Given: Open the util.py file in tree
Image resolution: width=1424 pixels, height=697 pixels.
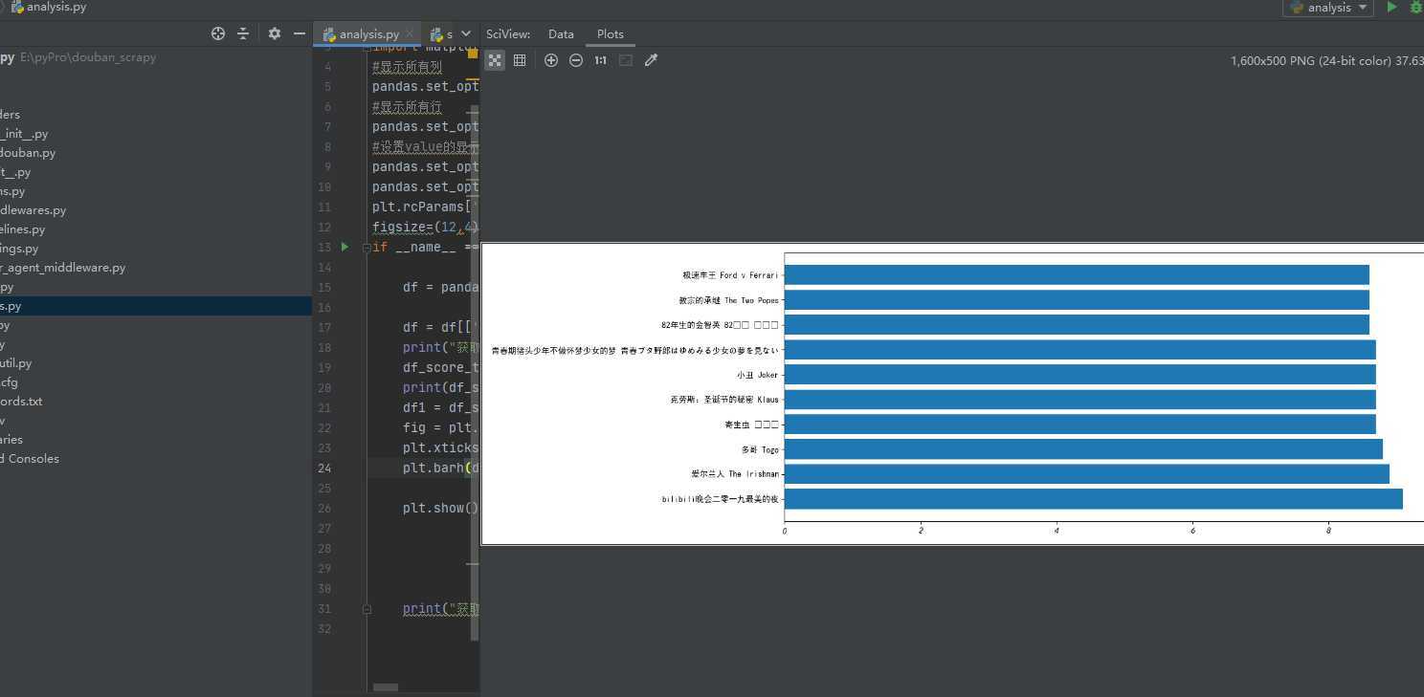Looking at the screenshot, I should click(15, 363).
